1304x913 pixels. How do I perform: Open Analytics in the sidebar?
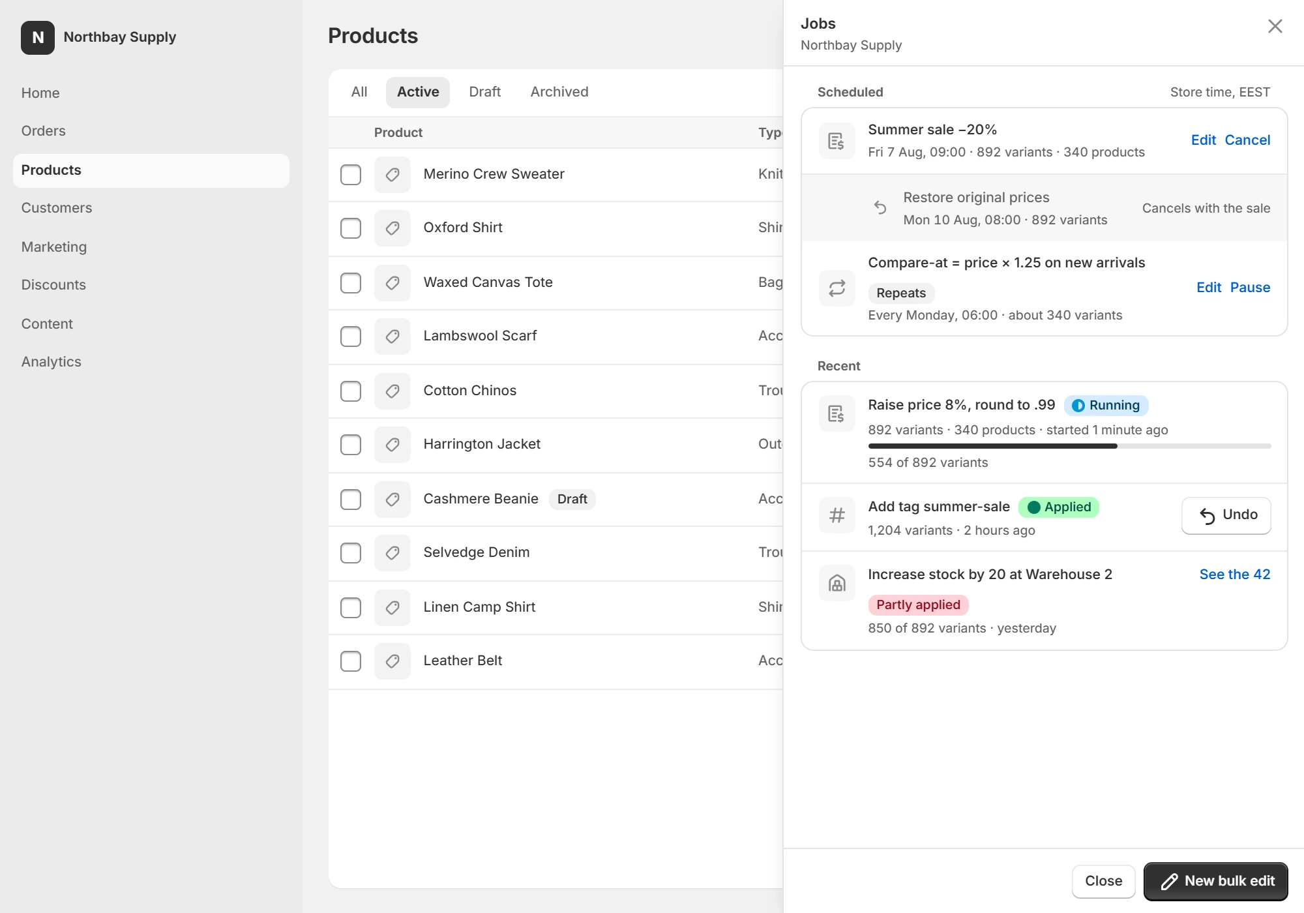click(151, 362)
